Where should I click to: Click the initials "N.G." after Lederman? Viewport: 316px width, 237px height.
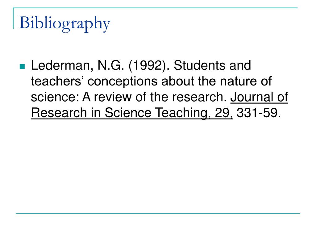tap(111, 66)
